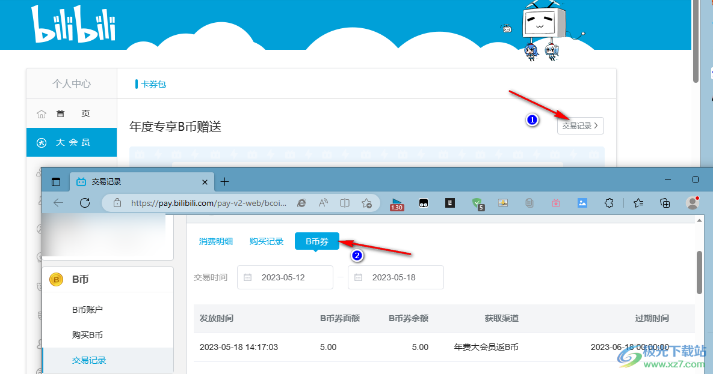Open the green shield extension with badge 5
This screenshot has width=713, height=374.
click(x=478, y=204)
